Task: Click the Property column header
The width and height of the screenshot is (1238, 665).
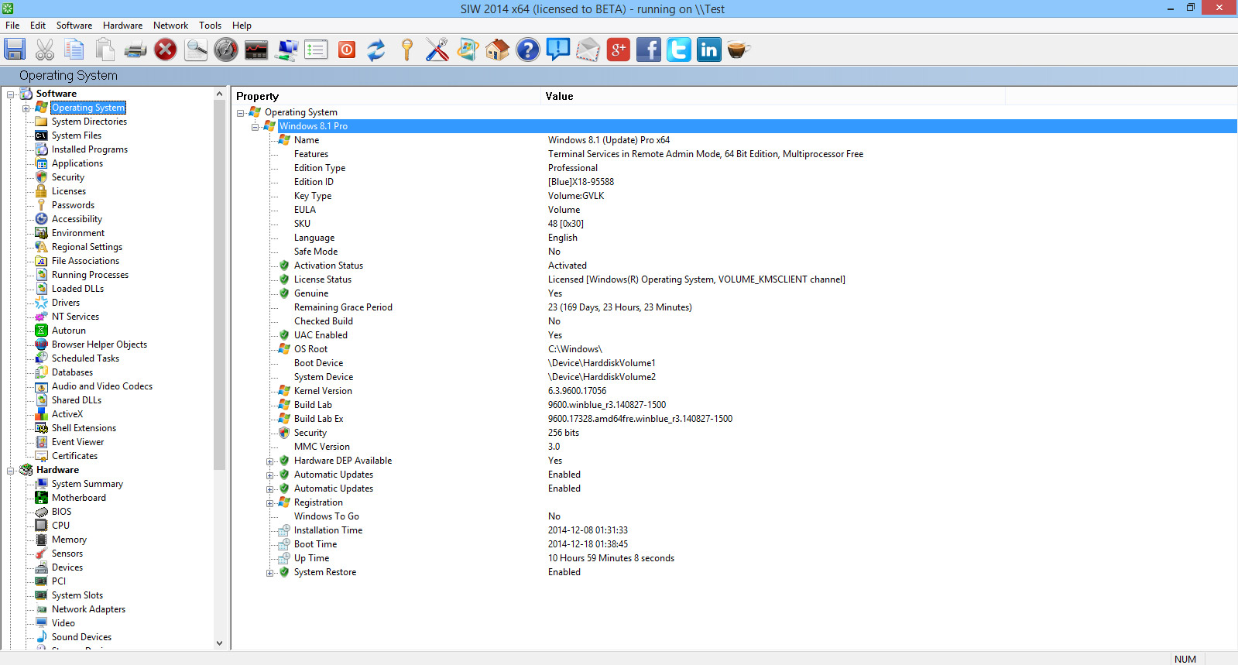Action: pos(386,96)
